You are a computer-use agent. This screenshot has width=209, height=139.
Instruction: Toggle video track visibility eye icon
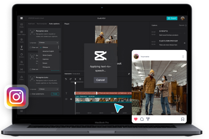point(71,99)
